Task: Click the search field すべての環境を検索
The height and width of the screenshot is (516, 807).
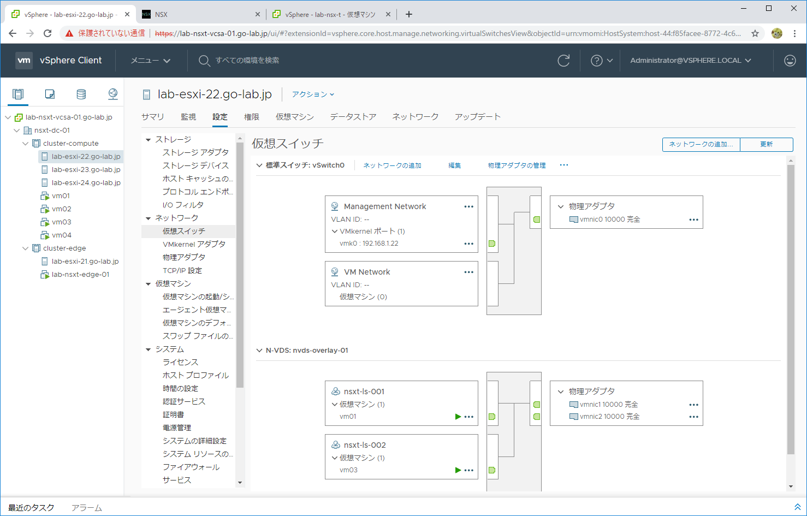Action: (x=247, y=61)
